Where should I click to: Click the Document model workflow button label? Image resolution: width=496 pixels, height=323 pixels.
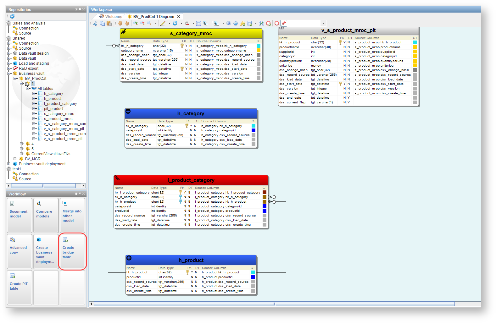[x=19, y=214]
